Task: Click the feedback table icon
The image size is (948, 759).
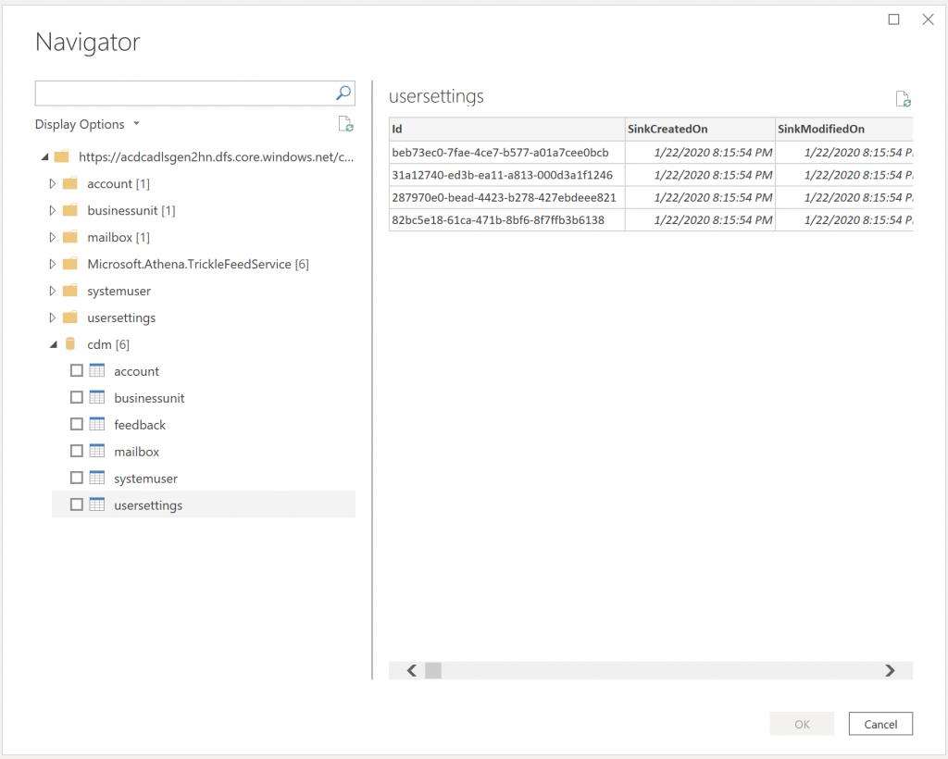Action: click(96, 424)
